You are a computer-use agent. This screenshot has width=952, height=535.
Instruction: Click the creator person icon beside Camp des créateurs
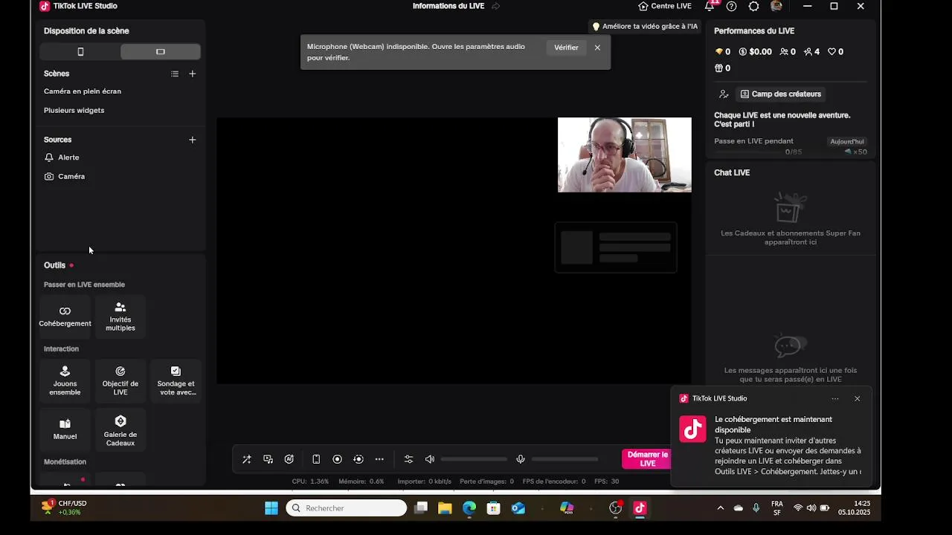click(x=724, y=94)
